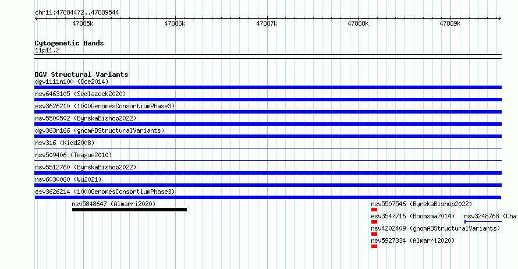Click the blue bar under nsv5512760
518x269 pixels.
tap(268, 173)
